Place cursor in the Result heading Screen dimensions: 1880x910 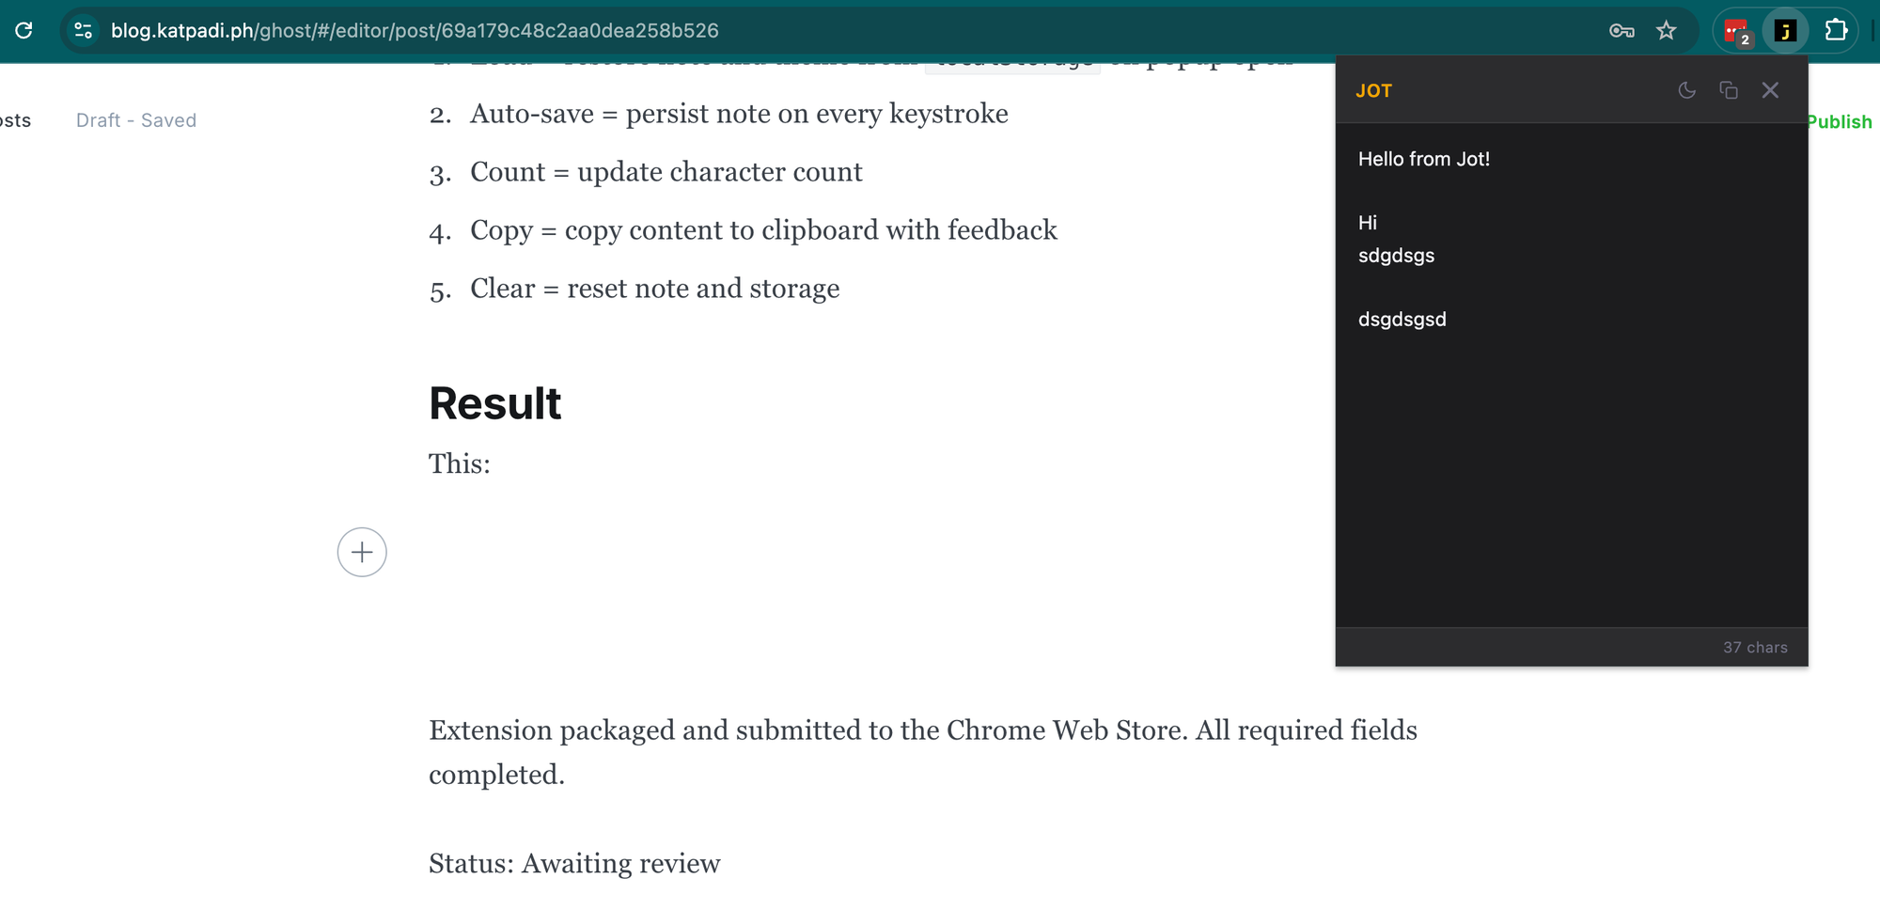tap(495, 404)
